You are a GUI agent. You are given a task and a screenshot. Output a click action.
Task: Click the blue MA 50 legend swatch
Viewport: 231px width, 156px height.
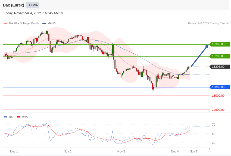click(44, 24)
